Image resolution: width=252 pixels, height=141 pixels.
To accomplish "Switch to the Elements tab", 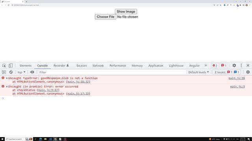I will pyautogui.click(x=26, y=65).
